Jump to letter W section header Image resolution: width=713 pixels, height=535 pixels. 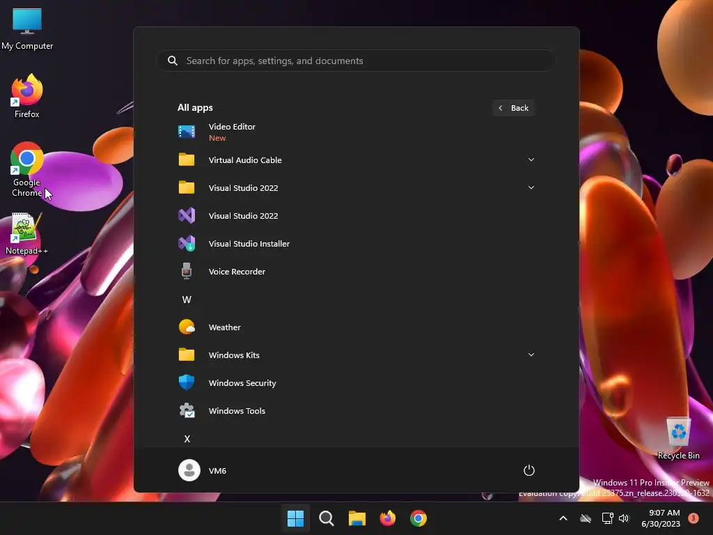[187, 300]
